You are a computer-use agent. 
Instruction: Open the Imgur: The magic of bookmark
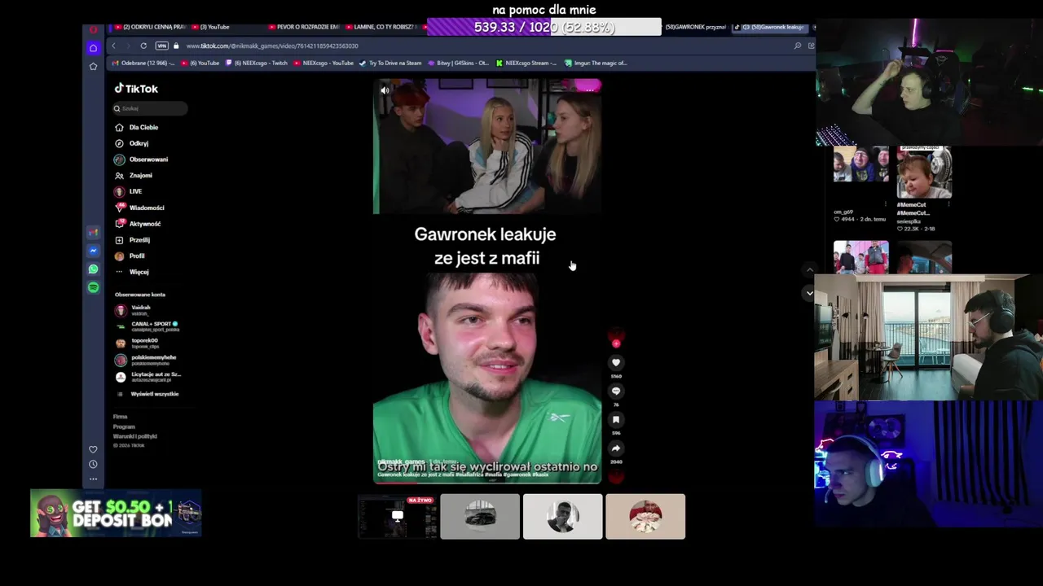click(595, 63)
